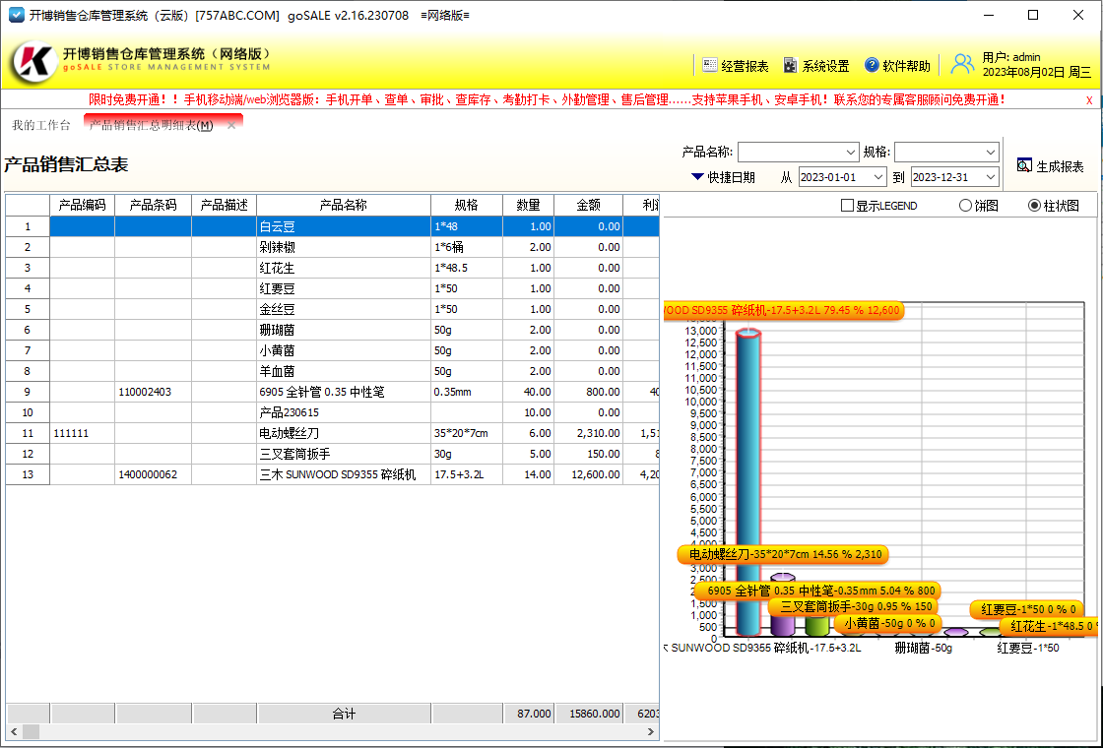Image resolution: width=1103 pixels, height=748 pixels.
Task: Open the 经营报表 reports icon
Action: [710, 66]
